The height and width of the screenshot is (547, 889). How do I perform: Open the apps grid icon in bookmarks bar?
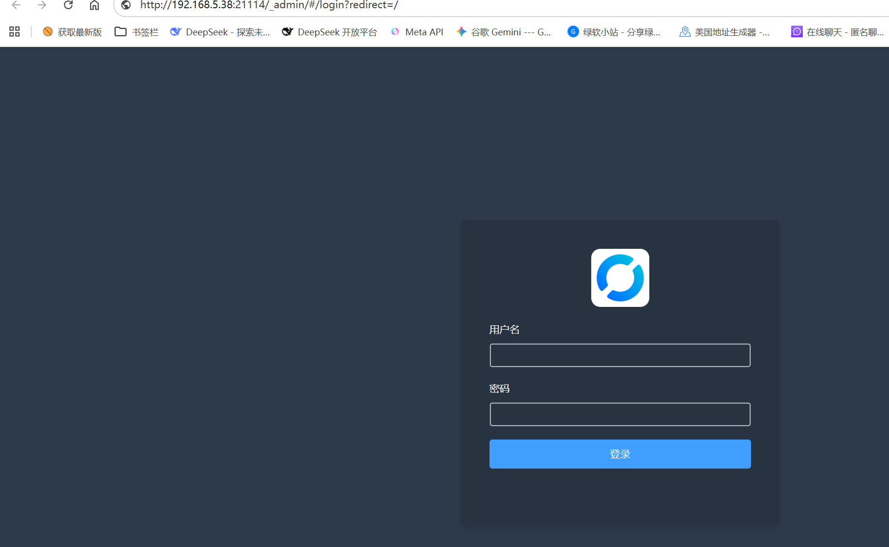(15, 32)
